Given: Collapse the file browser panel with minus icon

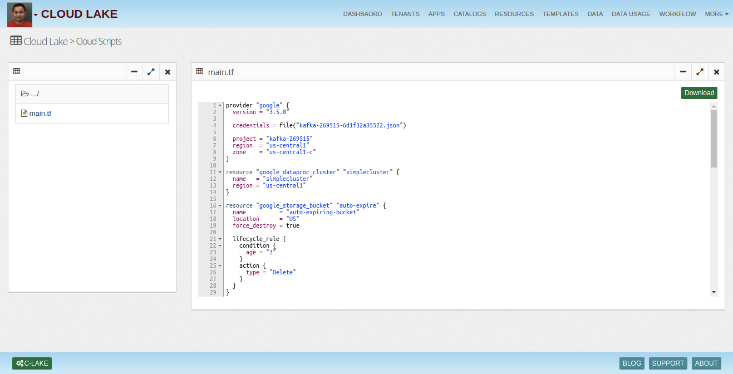Looking at the screenshot, I should [134, 72].
